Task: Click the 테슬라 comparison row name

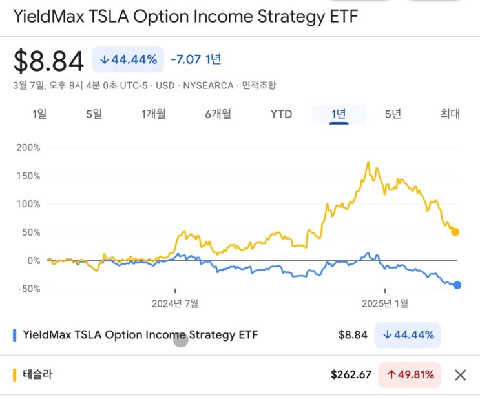Action: [x=37, y=374]
